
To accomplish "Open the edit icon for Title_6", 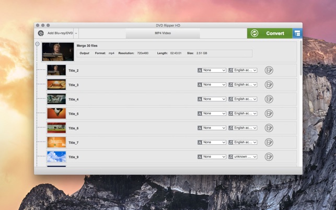I will click(269, 128).
